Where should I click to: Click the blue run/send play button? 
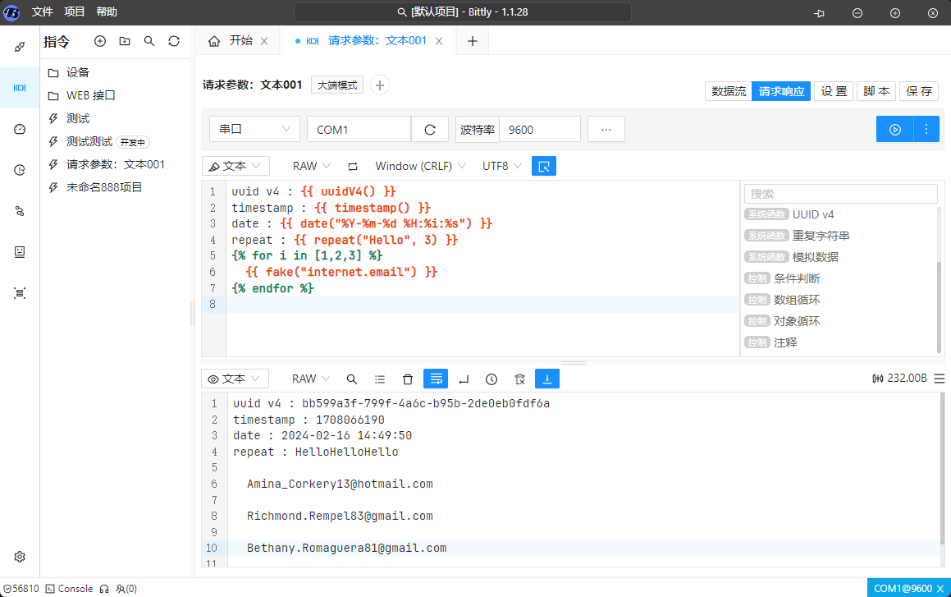point(896,129)
